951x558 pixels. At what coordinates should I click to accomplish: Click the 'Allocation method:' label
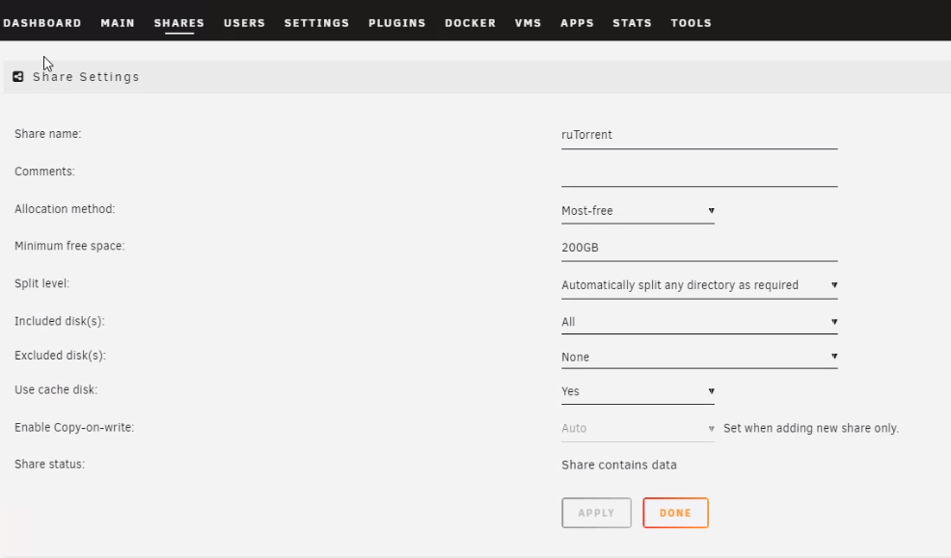pyautogui.click(x=65, y=209)
